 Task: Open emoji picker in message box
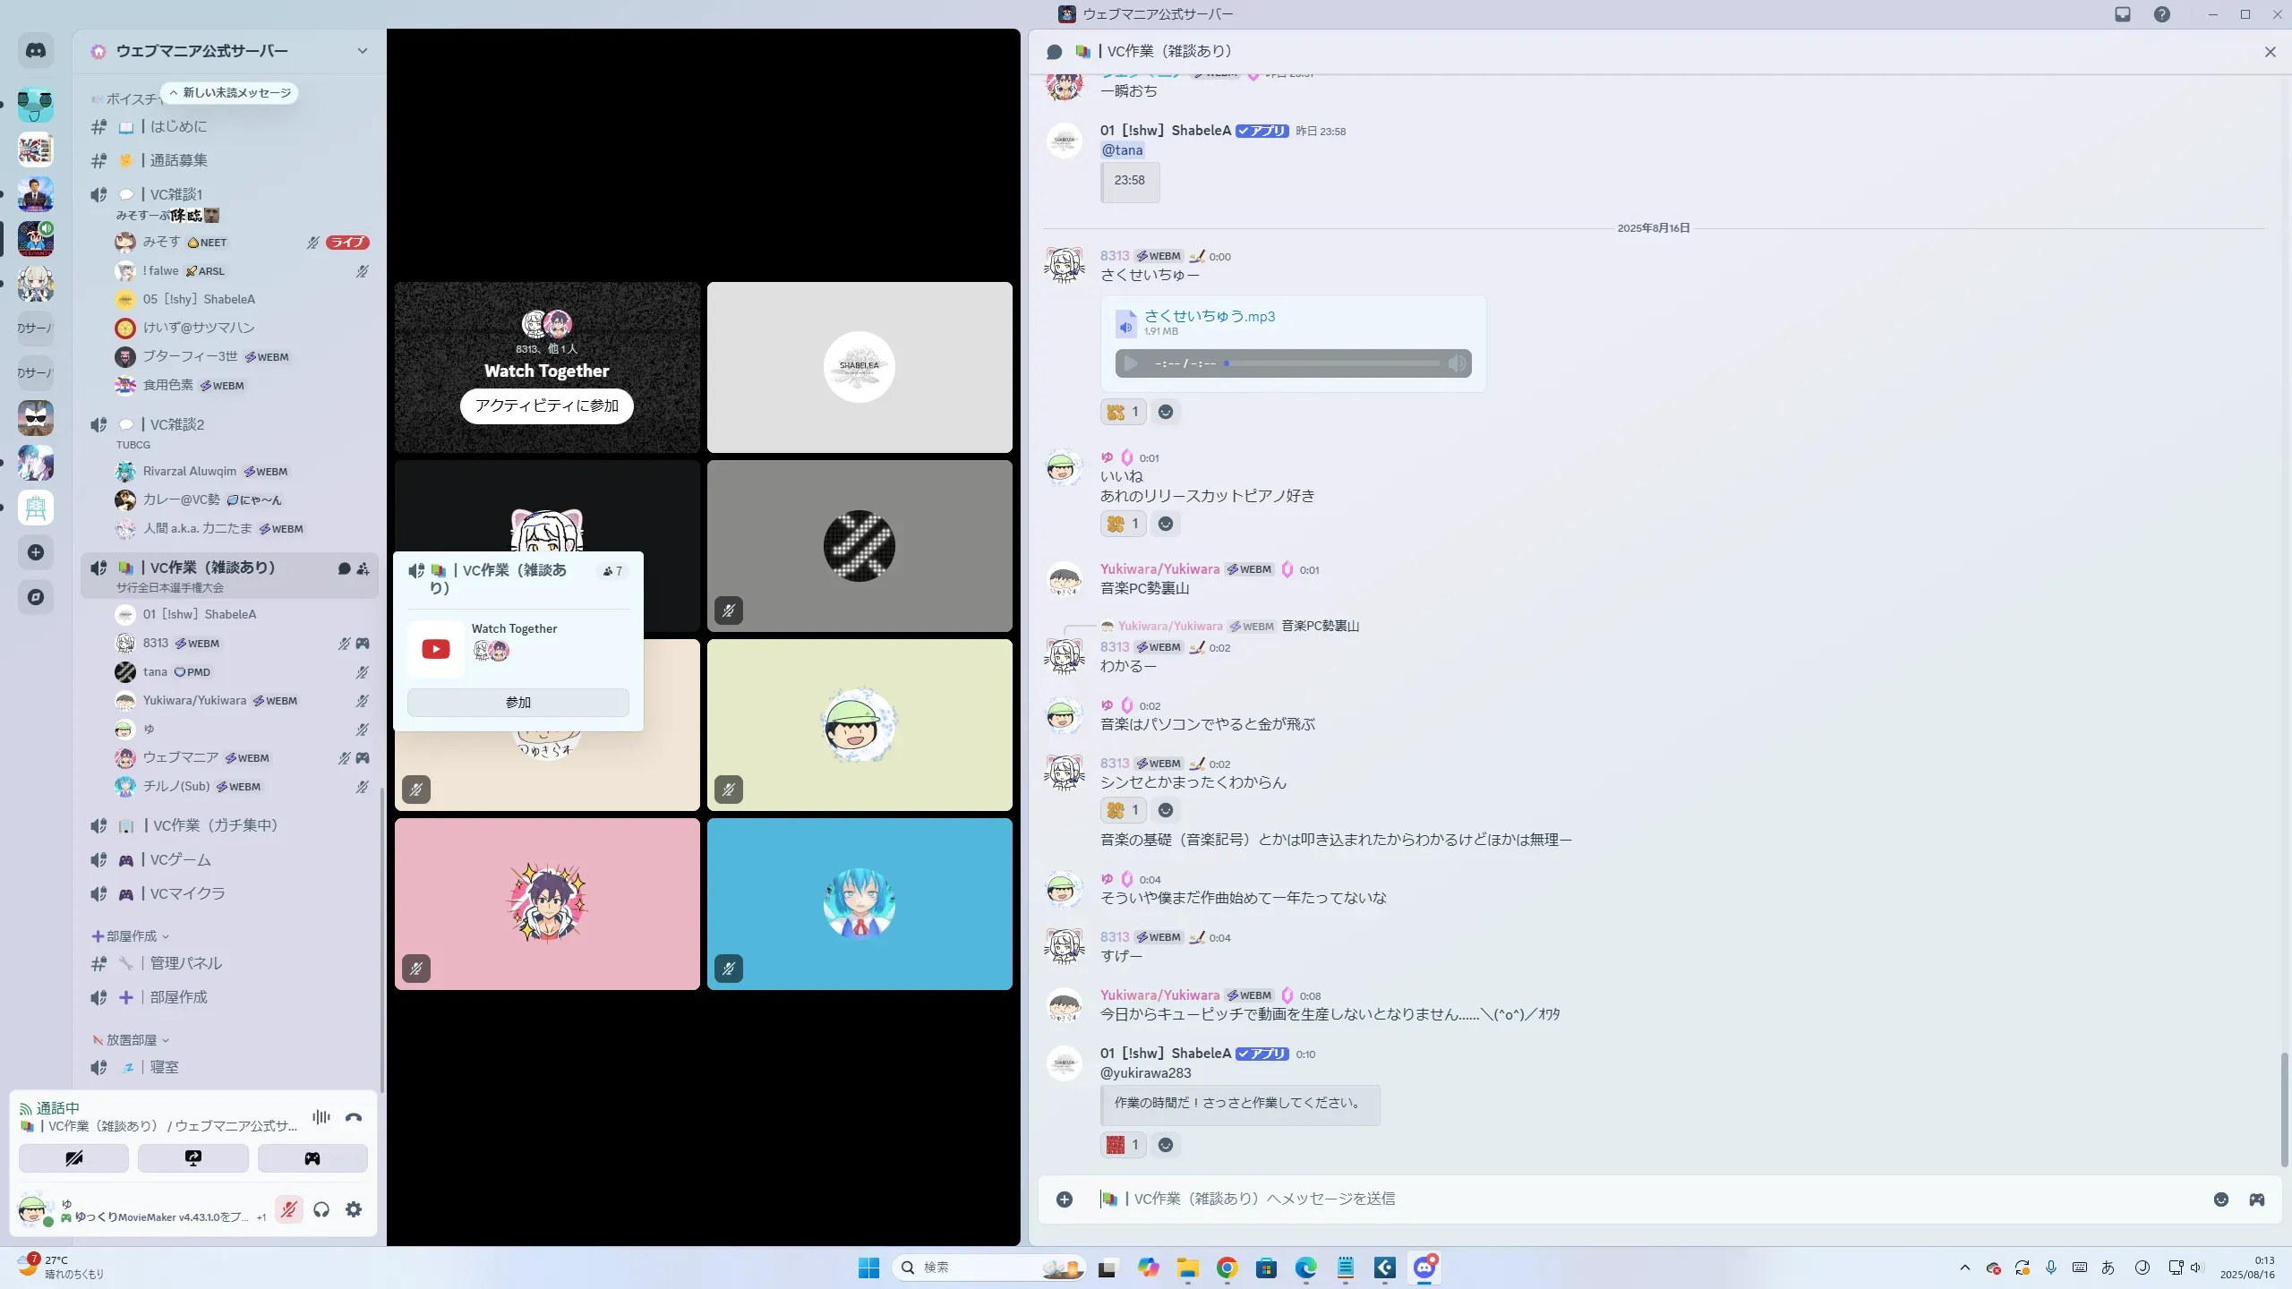[x=2221, y=1199]
